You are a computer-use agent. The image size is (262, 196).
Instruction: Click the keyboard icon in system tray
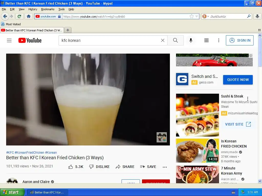233,192
